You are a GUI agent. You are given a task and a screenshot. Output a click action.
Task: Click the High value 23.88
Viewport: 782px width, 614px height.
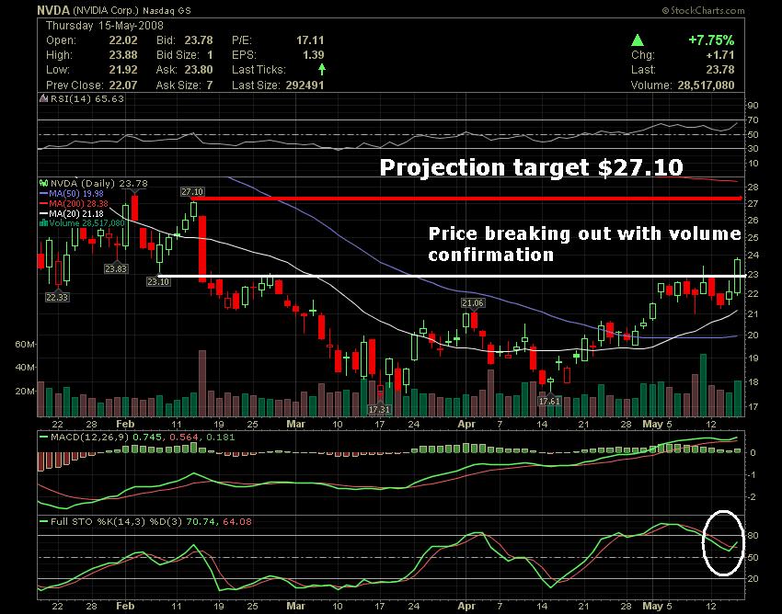tap(123, 55)
